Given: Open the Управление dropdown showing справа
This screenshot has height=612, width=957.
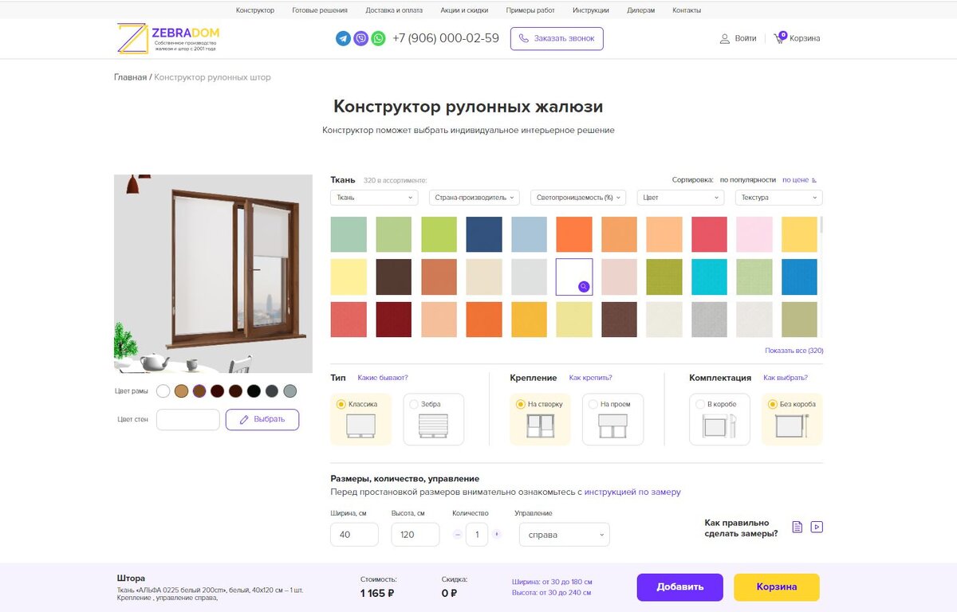Looking at the screenshot, I should tap(564, 534).
